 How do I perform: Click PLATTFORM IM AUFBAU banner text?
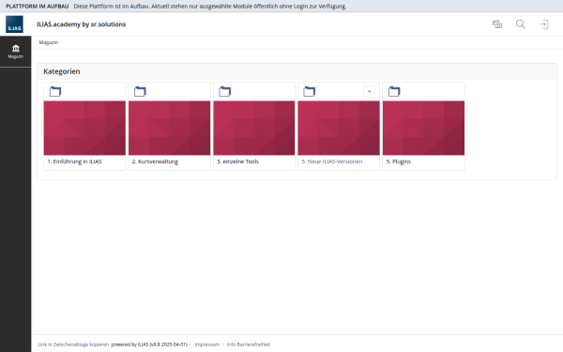(x=37, y=7)
